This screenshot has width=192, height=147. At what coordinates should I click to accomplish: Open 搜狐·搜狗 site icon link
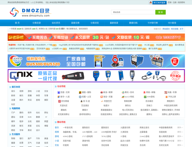[80, 92]
